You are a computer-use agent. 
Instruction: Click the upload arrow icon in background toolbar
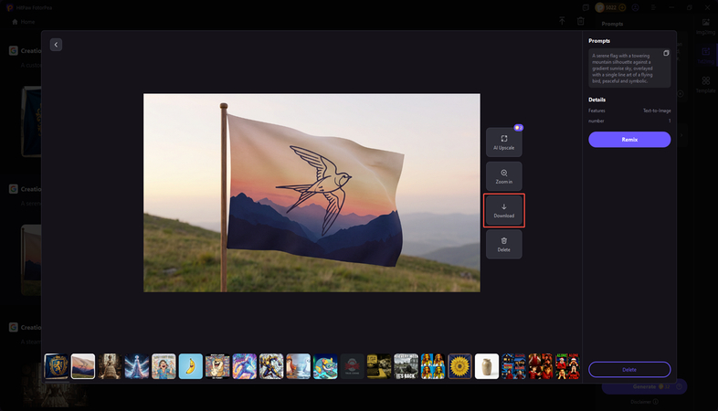click(x=562, y=21)
